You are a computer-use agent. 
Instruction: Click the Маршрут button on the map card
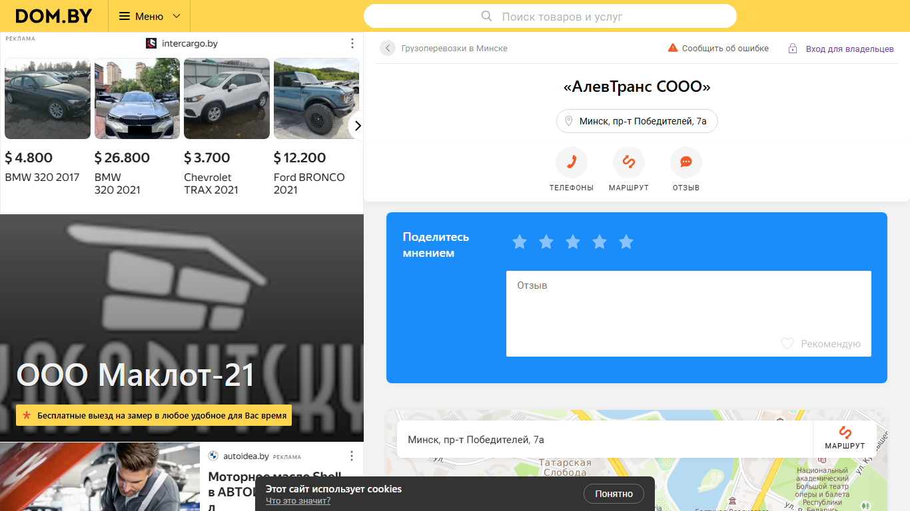(845, 438)
